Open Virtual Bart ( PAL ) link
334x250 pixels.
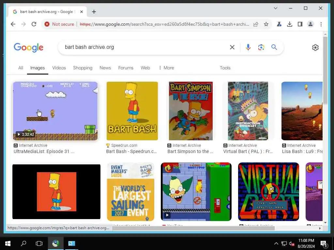point(248,151)
